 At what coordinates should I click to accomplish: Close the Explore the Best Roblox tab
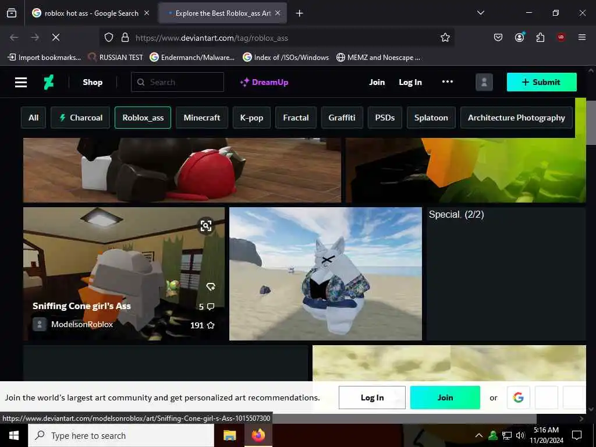tap(278, 13)
